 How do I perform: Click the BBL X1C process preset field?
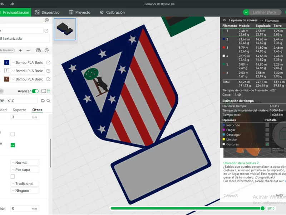19,101
